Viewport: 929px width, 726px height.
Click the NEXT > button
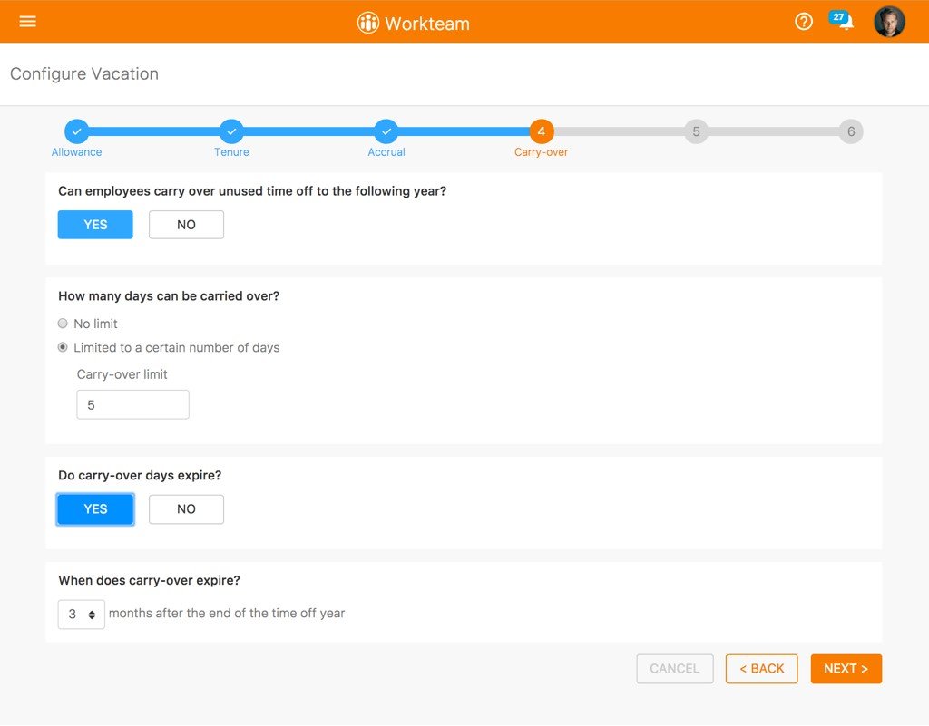coord(846,669)
